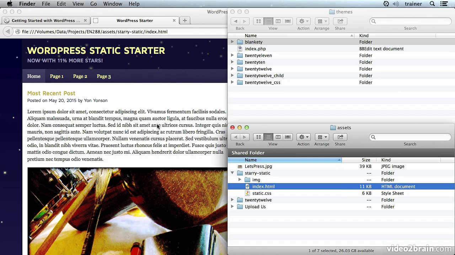Open the Window menu

click(x=113, y=4)
